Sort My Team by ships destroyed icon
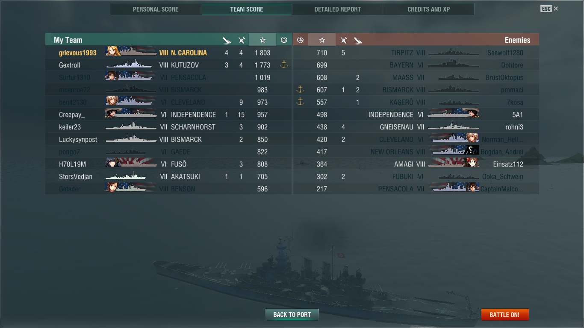The height and width of the screenshot is (328, 584). [227, 40]
